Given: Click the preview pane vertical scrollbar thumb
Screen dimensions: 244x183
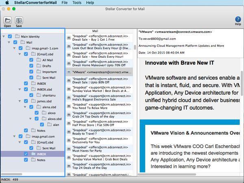Looking at the screenshot, I should pos(242,83).
